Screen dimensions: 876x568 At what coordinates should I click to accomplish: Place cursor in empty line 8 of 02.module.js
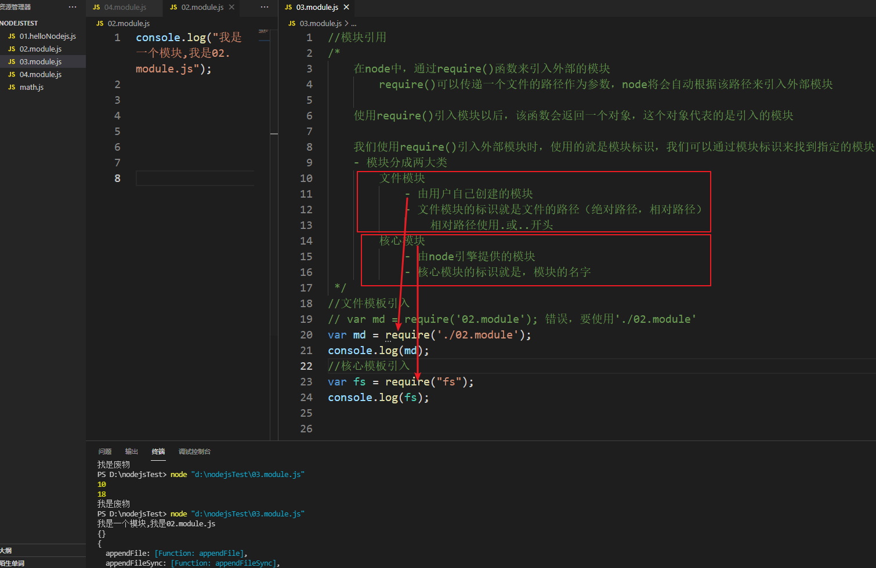195,179
